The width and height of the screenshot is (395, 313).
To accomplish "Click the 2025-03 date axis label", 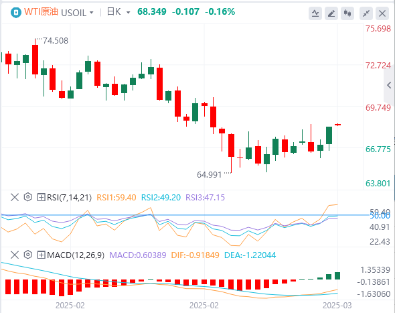I will click(337, 306).
